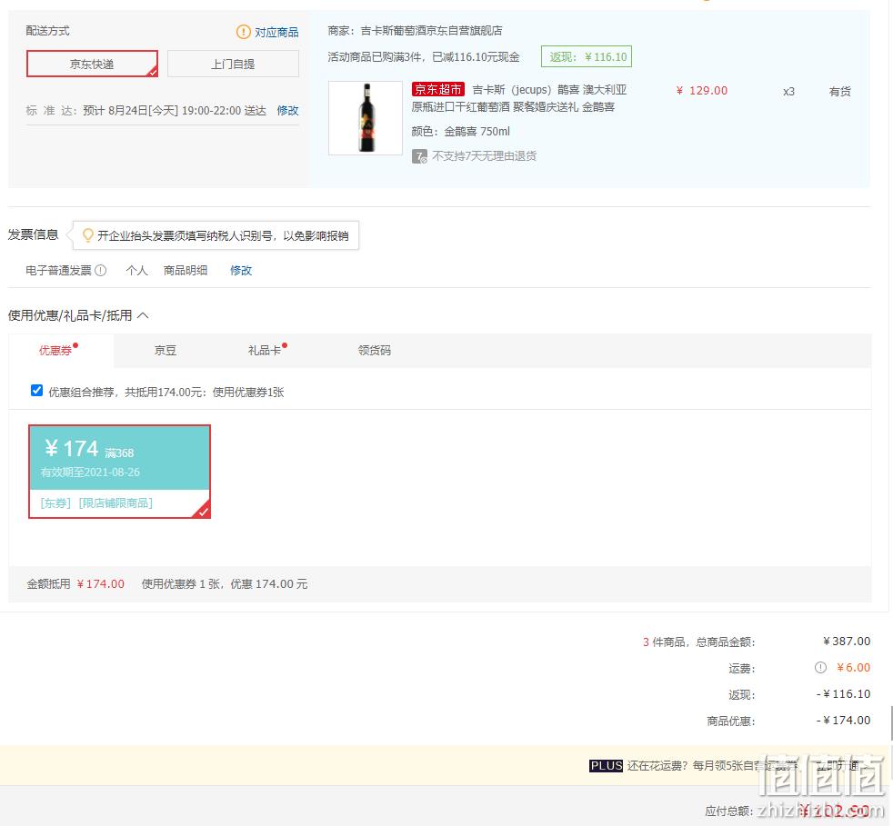The height and width of the screenshot is (826, 893).
Task: Open the 领货码 tab
Action: point(374,350)
